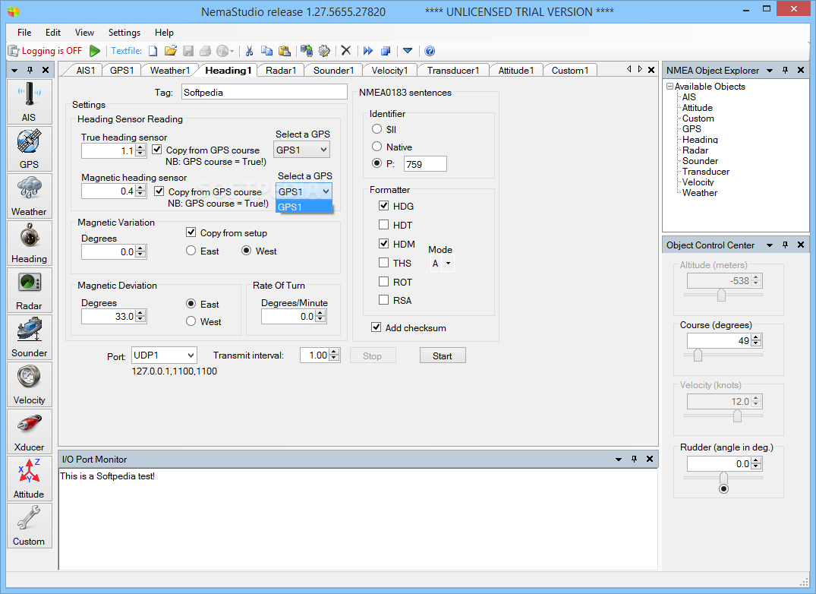Add a Weather object from sidebar
816x594 pixels.
click(29, 196)
